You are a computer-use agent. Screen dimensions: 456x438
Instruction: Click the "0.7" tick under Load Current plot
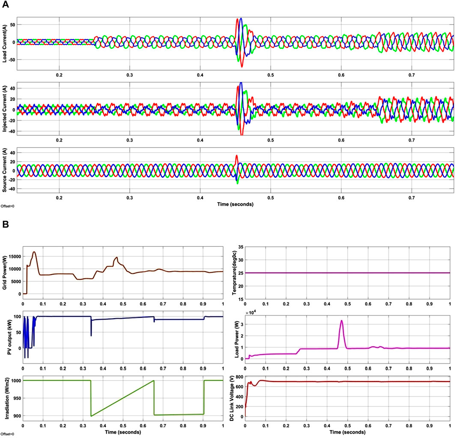(x=411, y=75)
